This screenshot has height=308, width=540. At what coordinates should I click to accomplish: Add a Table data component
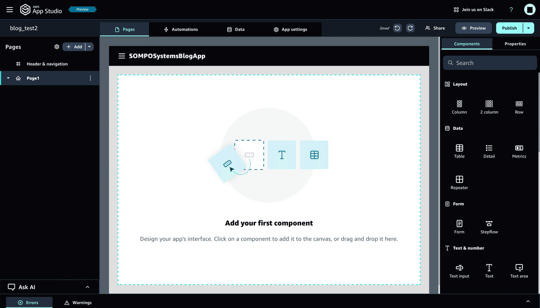pos(459,150)
